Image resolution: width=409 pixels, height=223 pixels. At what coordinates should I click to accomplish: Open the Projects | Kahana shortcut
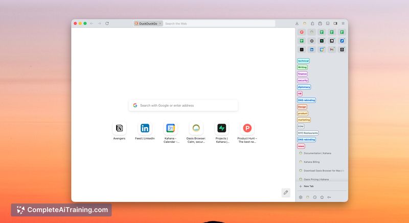(x=222, y=133)
